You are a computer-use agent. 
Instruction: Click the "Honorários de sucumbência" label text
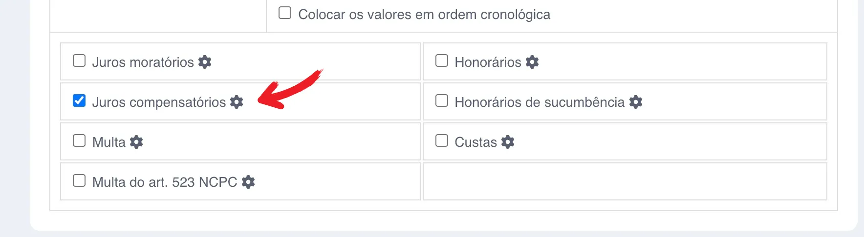[540, 102]
